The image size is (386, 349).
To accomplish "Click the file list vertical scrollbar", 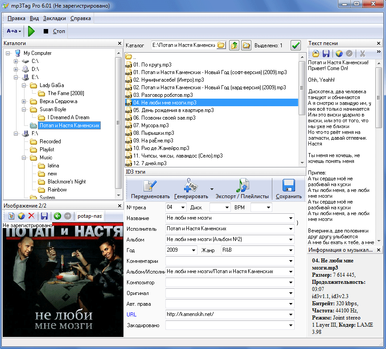I will point(302,110).
